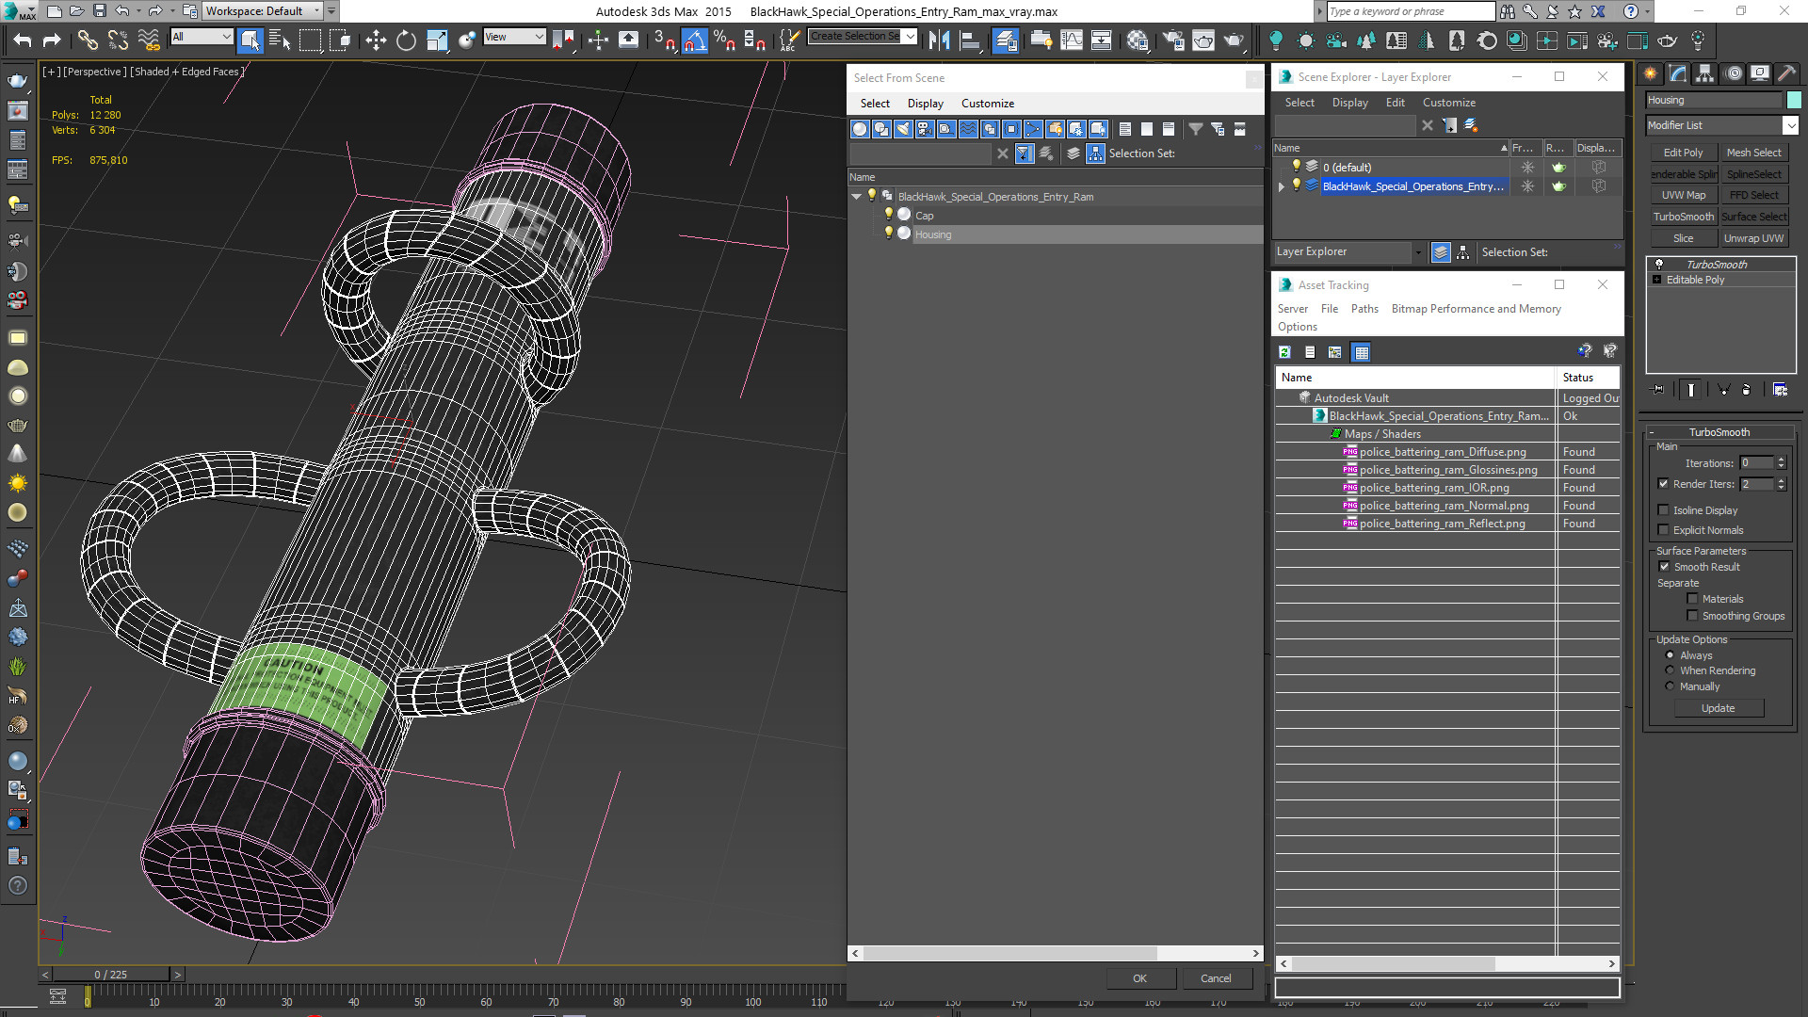Click the Edit Poly modifier button
This screenshot has width=1808, height=1017.
(1684, 153)
